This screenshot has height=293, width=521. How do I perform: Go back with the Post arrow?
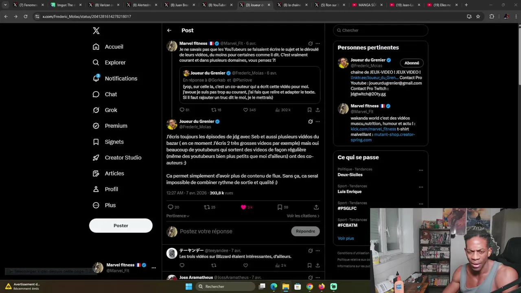(169, 31)
